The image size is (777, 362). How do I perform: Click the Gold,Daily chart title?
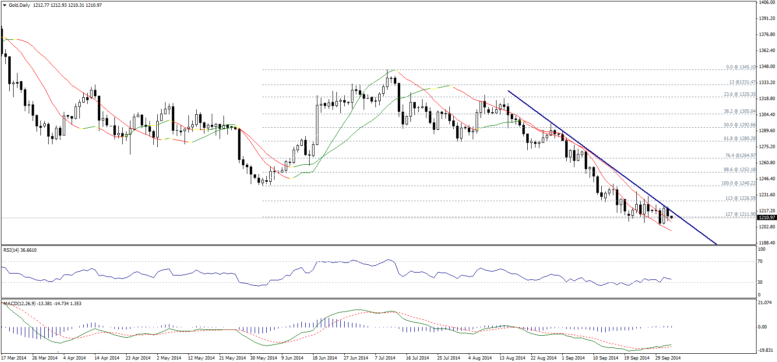coord(19,5)
